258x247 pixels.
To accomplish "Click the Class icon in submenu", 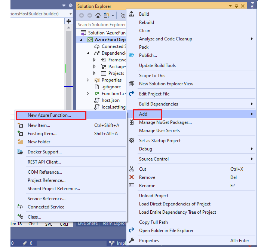I will click(20, 217).
